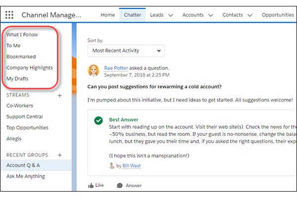Image resolution: width=297 pixels, height=199 pixels.
Task: Click the Answer button label
Action: (134, 186)
